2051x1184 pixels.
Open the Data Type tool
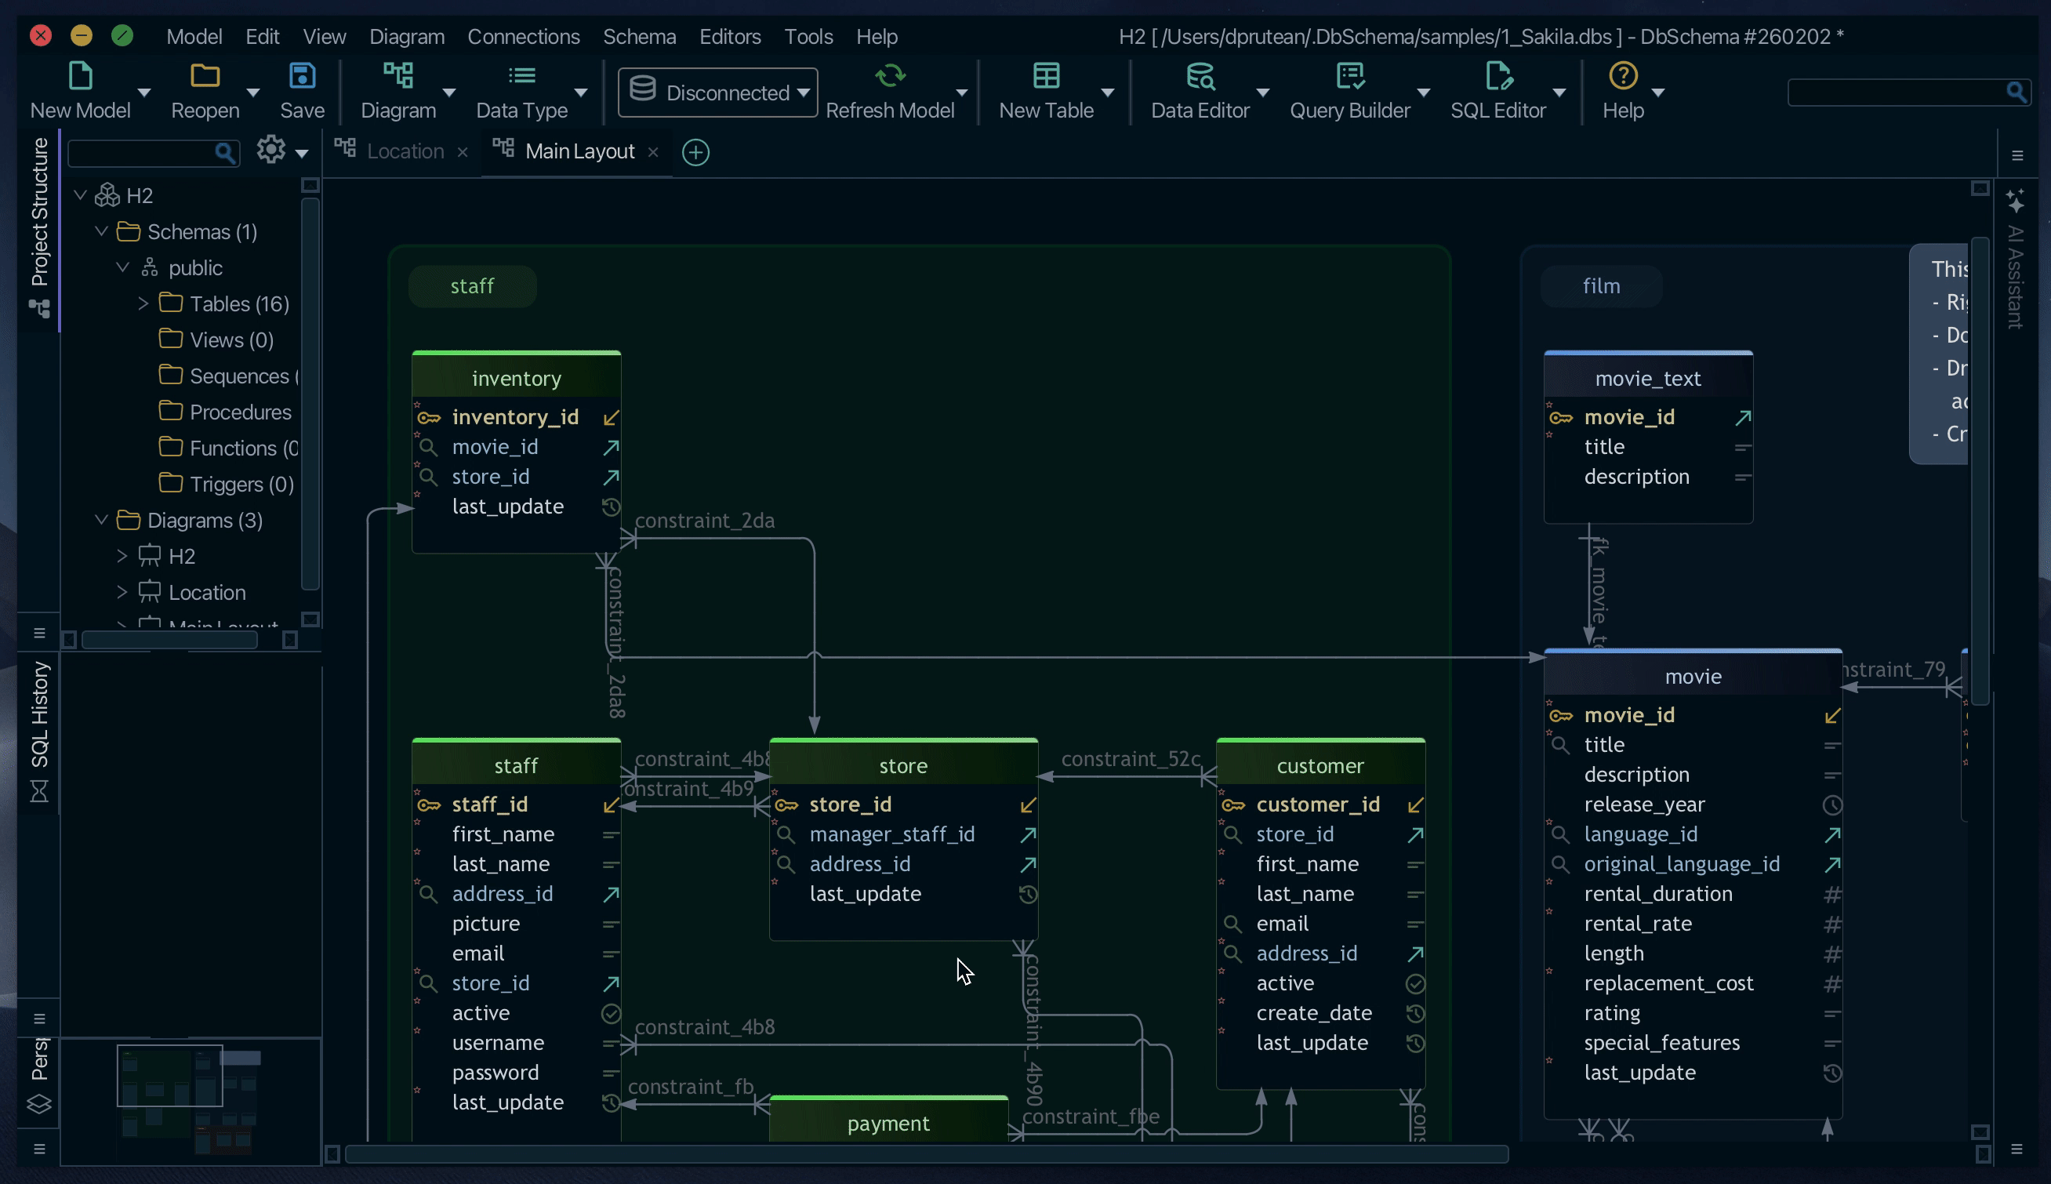tap(521, 89)
